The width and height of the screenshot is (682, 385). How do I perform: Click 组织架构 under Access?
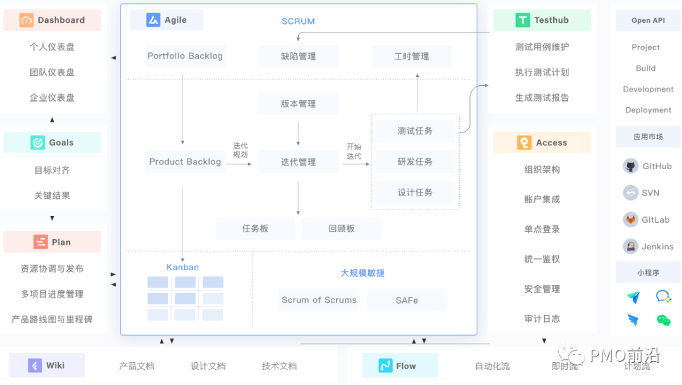(x=542, y=170)
